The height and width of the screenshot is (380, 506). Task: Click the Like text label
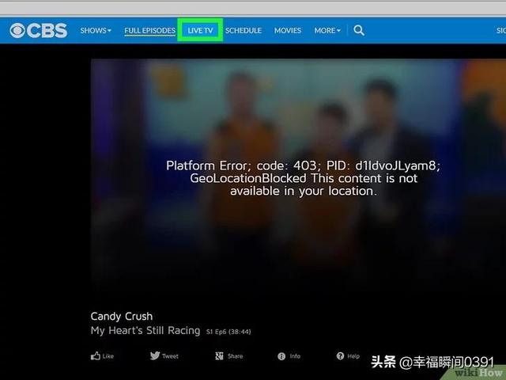[x=108, y=356]
